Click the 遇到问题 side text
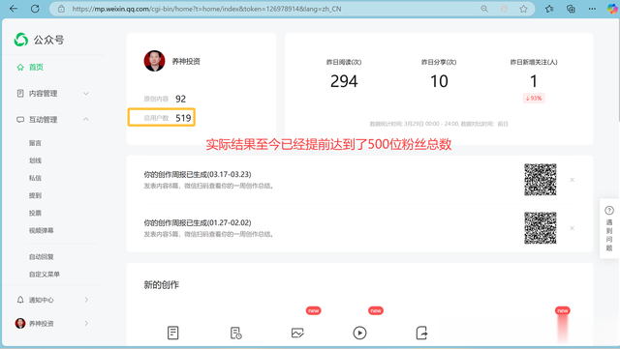The width and height of the screenshot is (620, 349). [609, 235]
